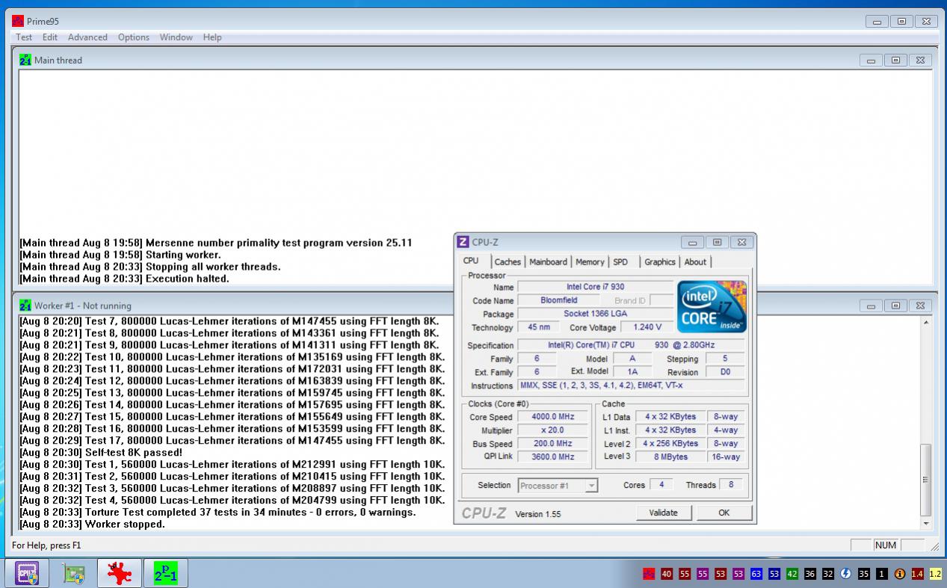This screenshot has height=588, width=947.
Task: Open the Processor #1 selection dropdown
Action: click(x=558, y=486)
